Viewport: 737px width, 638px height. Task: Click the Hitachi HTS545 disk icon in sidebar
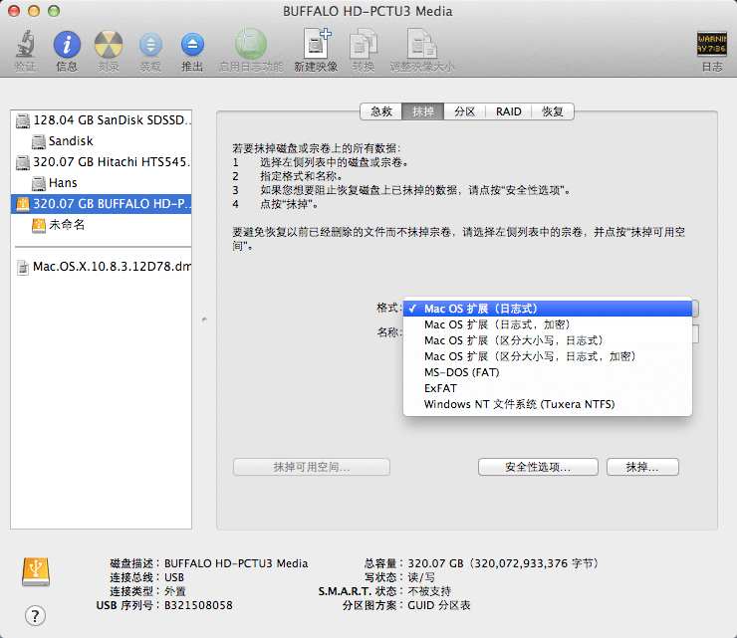point(23,162)
